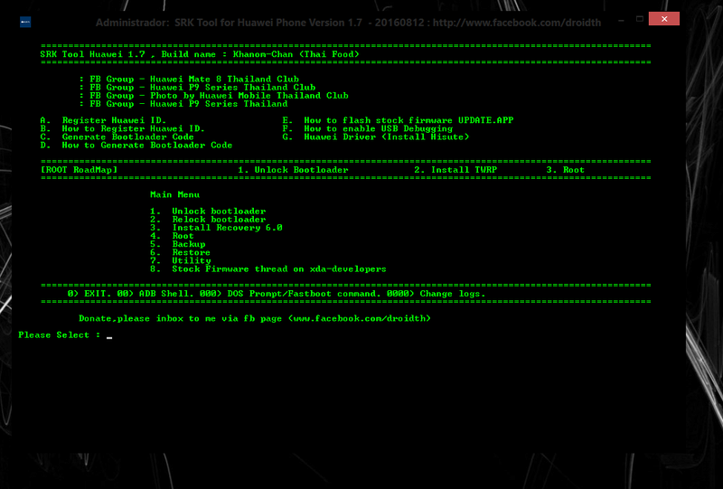Click roadmap step '2. Install TWRP'

click(x=455, y=170)
